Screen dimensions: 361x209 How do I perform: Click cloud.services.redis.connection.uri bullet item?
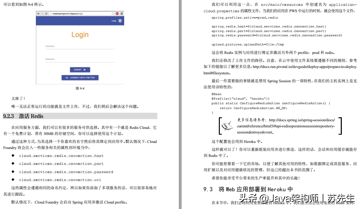[60, 180]
